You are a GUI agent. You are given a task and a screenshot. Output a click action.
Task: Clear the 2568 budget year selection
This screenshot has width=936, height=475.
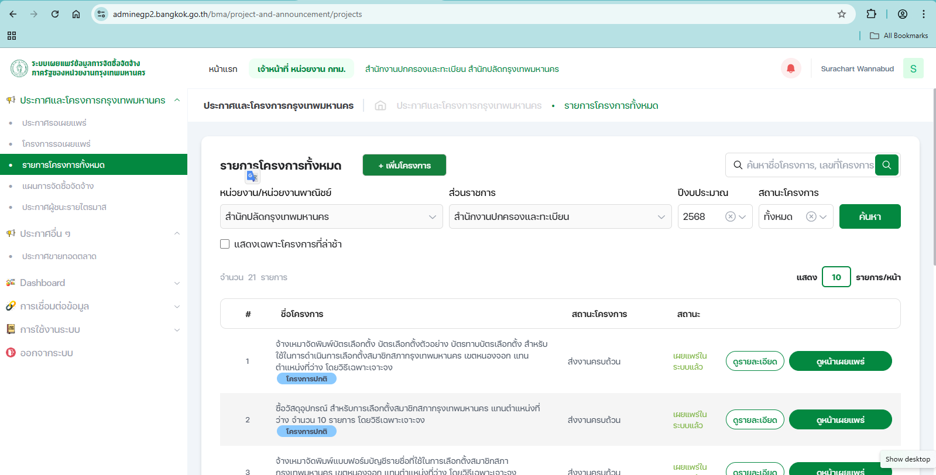click(x=730, y=216)
